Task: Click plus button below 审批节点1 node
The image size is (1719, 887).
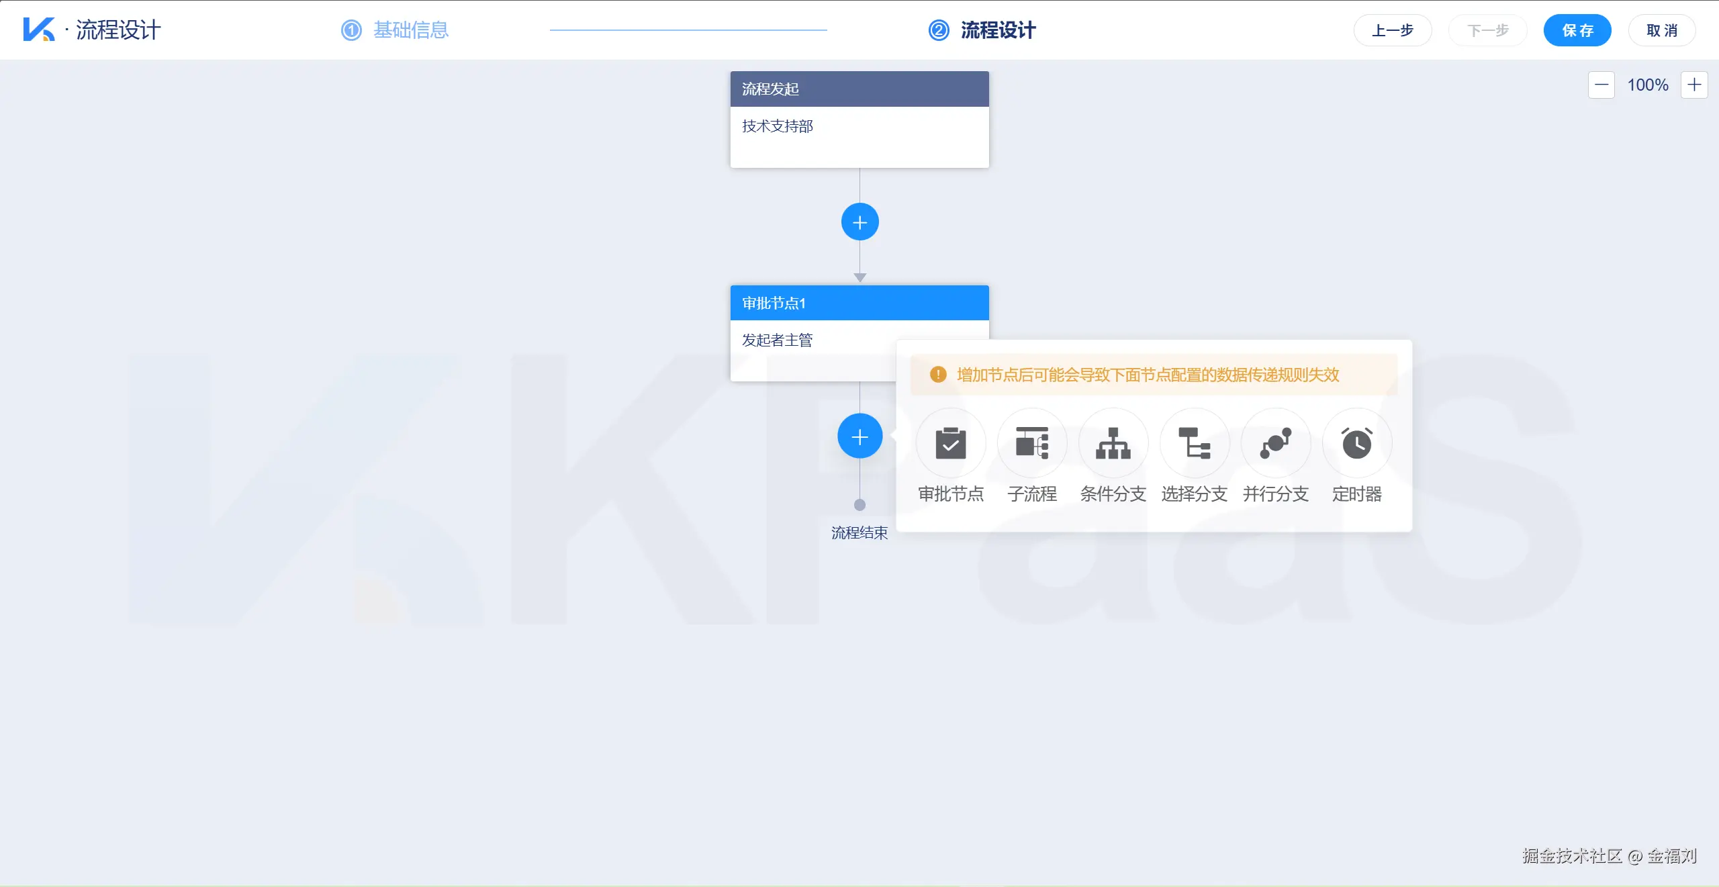Action: pos(859,437)
